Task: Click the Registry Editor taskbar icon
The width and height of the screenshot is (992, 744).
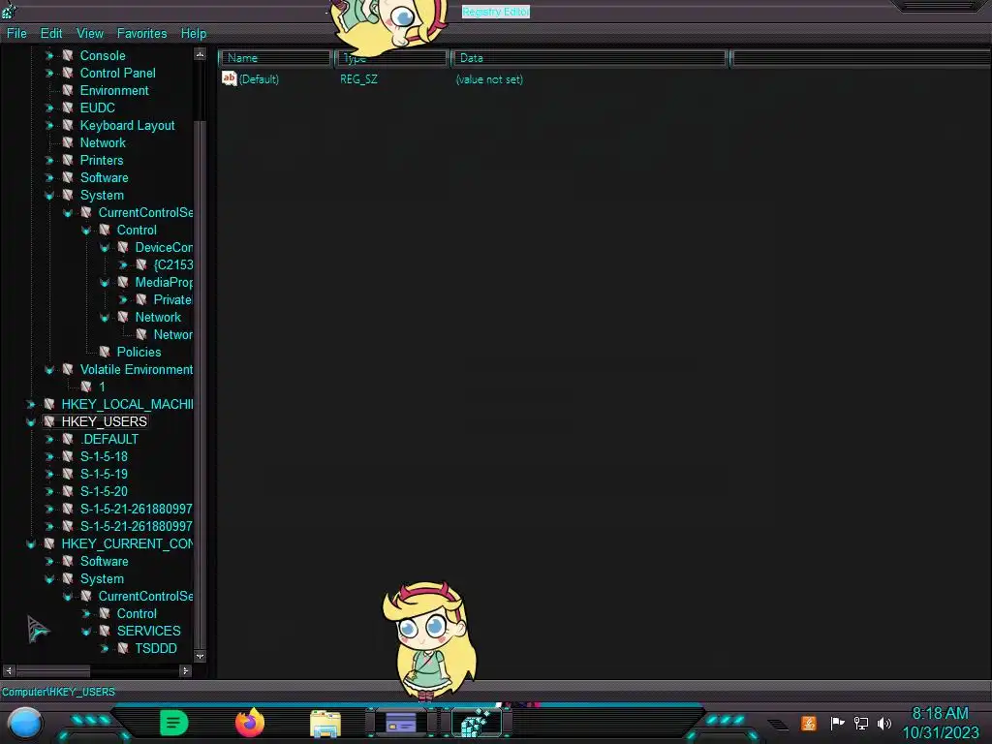Action: pos(477,723)
